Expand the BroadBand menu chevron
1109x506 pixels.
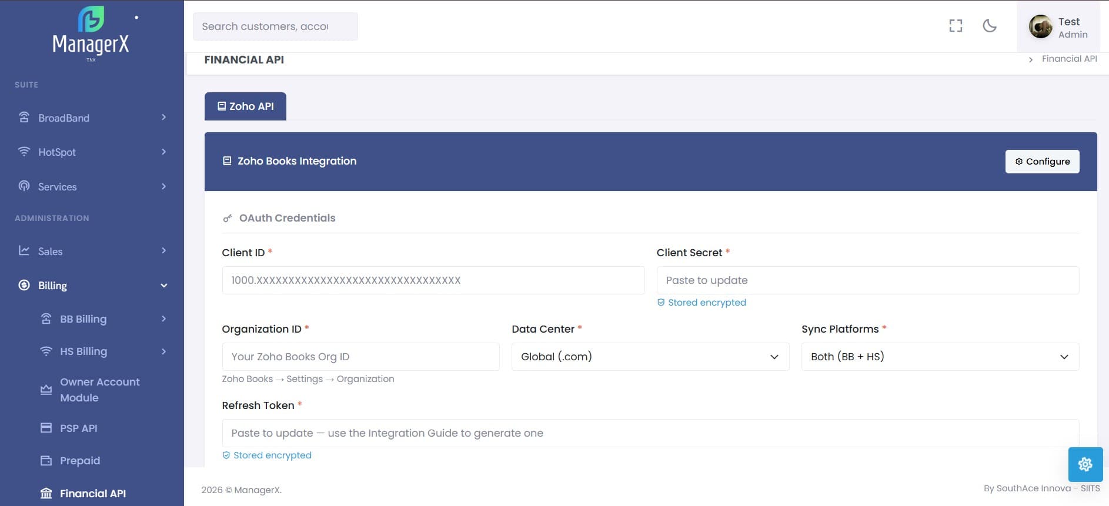tap(164, 118)
